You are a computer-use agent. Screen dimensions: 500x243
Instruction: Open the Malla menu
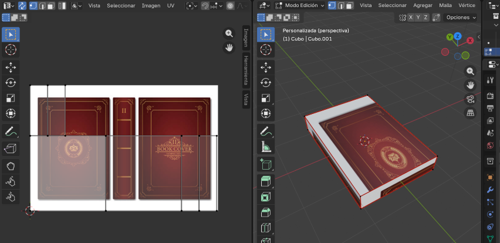click(x=445, y=5)
